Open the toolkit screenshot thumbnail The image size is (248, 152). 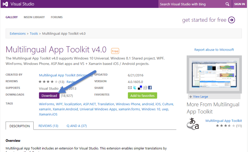point(214,74)
